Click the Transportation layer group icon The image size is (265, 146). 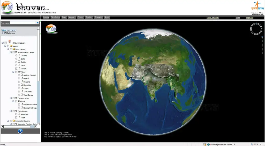coord(16,98)
